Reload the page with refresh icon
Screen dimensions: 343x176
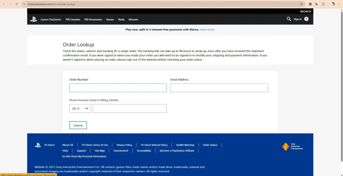click(x=17, y=4)
